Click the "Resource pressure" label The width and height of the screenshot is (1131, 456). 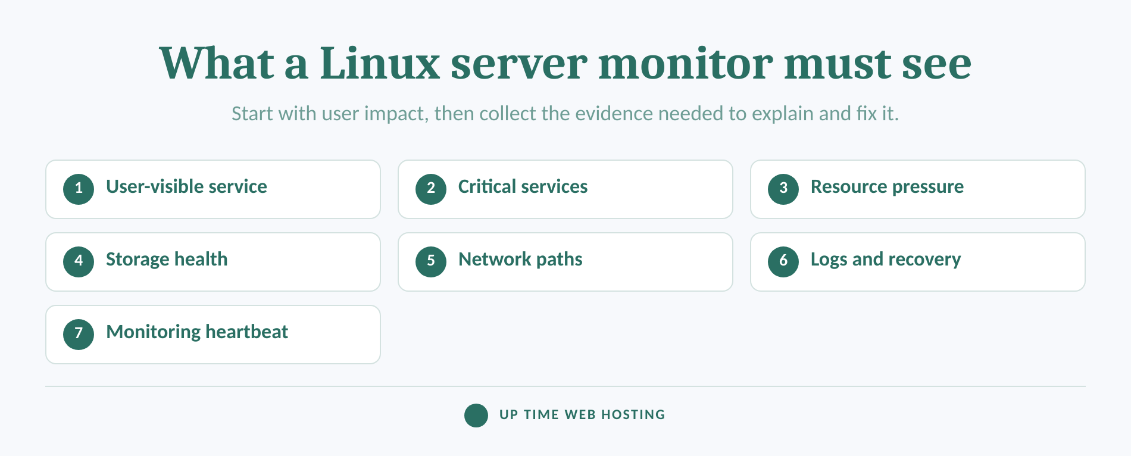click(887, 188)
